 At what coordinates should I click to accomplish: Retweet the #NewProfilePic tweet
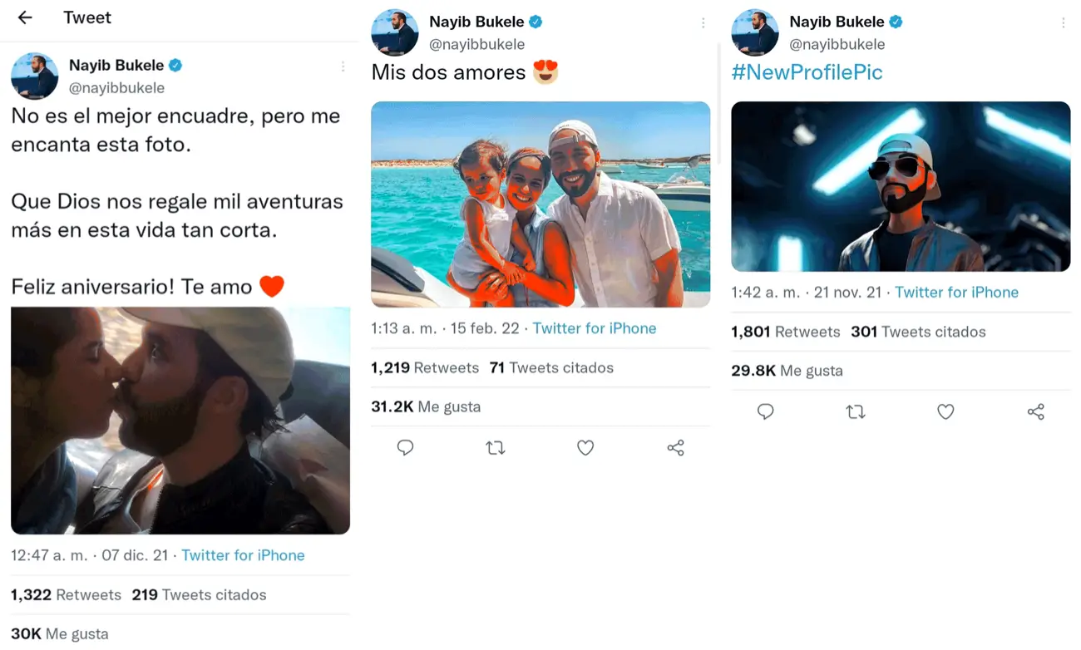pyautogui.click(x=855, y=411)
